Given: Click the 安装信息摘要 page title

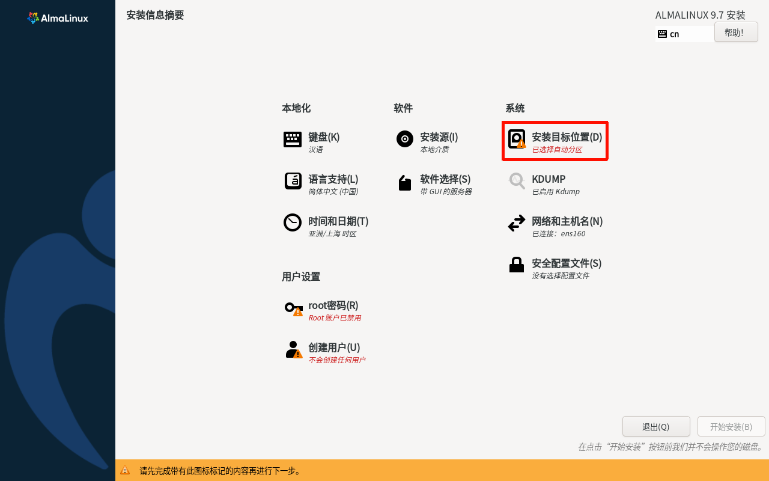Looking at the screenshot, I should coord(155,15).
